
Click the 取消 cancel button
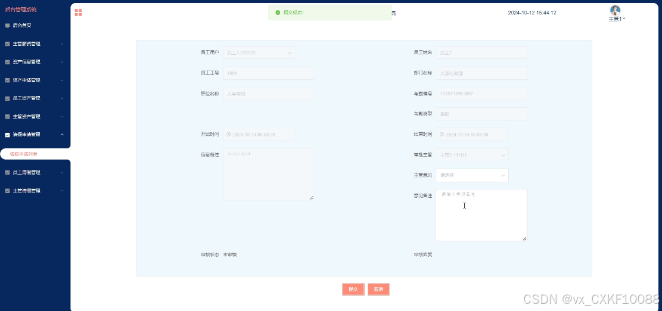378,290
